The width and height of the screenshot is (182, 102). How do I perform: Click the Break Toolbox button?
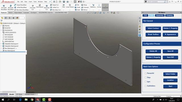(x=153, y=35)
